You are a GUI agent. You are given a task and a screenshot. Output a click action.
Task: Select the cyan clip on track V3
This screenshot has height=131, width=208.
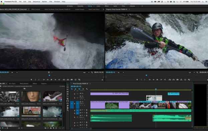coord(174,94)
